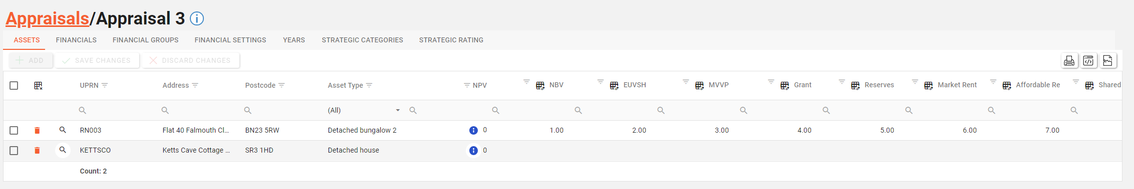The height and width of the screenshot is (189, 1134).
Task: Click the print icon in the toolbar
Action: [x=1069, y=61]
